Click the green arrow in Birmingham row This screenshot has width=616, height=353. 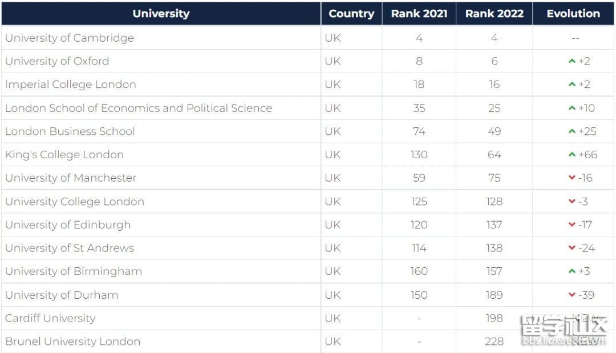point(572,271)
